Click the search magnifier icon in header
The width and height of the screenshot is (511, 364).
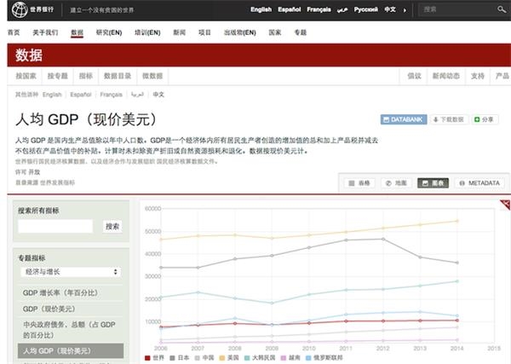[x=501, y=10]
